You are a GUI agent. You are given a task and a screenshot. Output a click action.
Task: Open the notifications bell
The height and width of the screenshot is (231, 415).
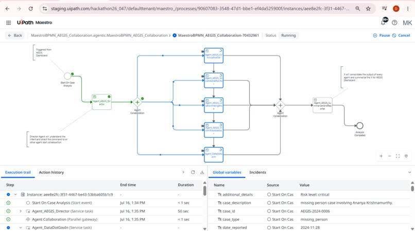pyautogui.click(x=383, y=22)
